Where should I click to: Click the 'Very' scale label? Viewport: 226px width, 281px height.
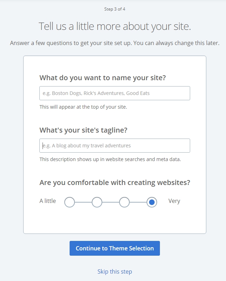(x=174, y=201)
